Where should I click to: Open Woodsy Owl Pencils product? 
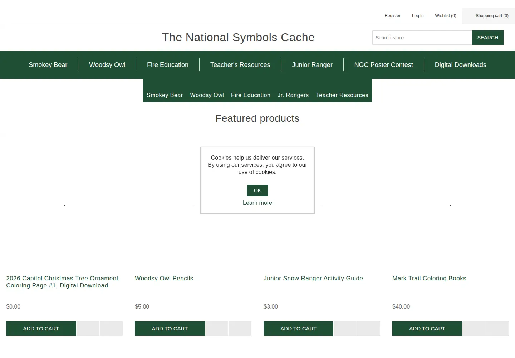164,278
